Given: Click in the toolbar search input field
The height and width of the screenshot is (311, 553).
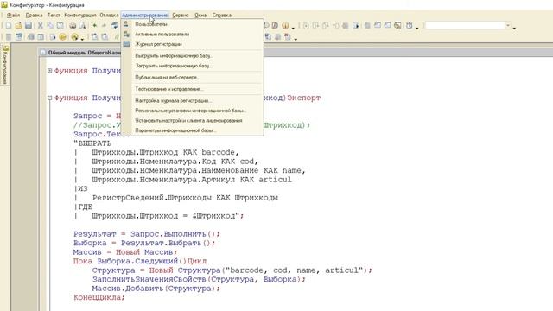Looking at the screenshot, I should (x=465, y=25).
